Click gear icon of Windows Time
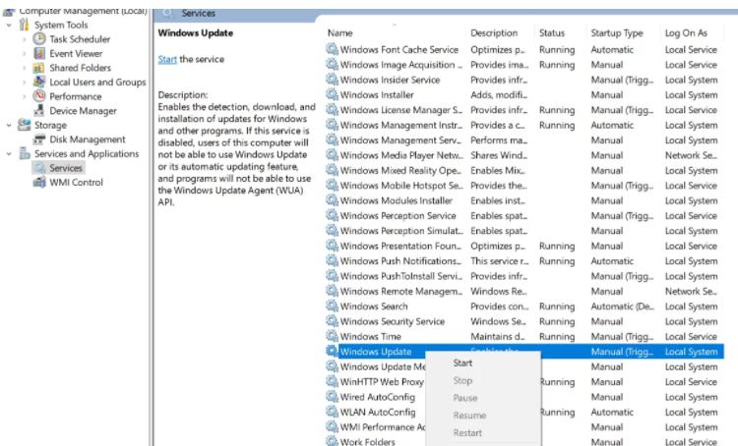738x446 pixels. 332,336
